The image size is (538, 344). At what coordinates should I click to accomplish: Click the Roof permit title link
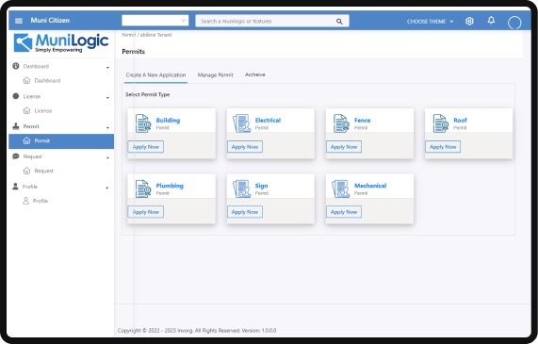click(460, 120)
